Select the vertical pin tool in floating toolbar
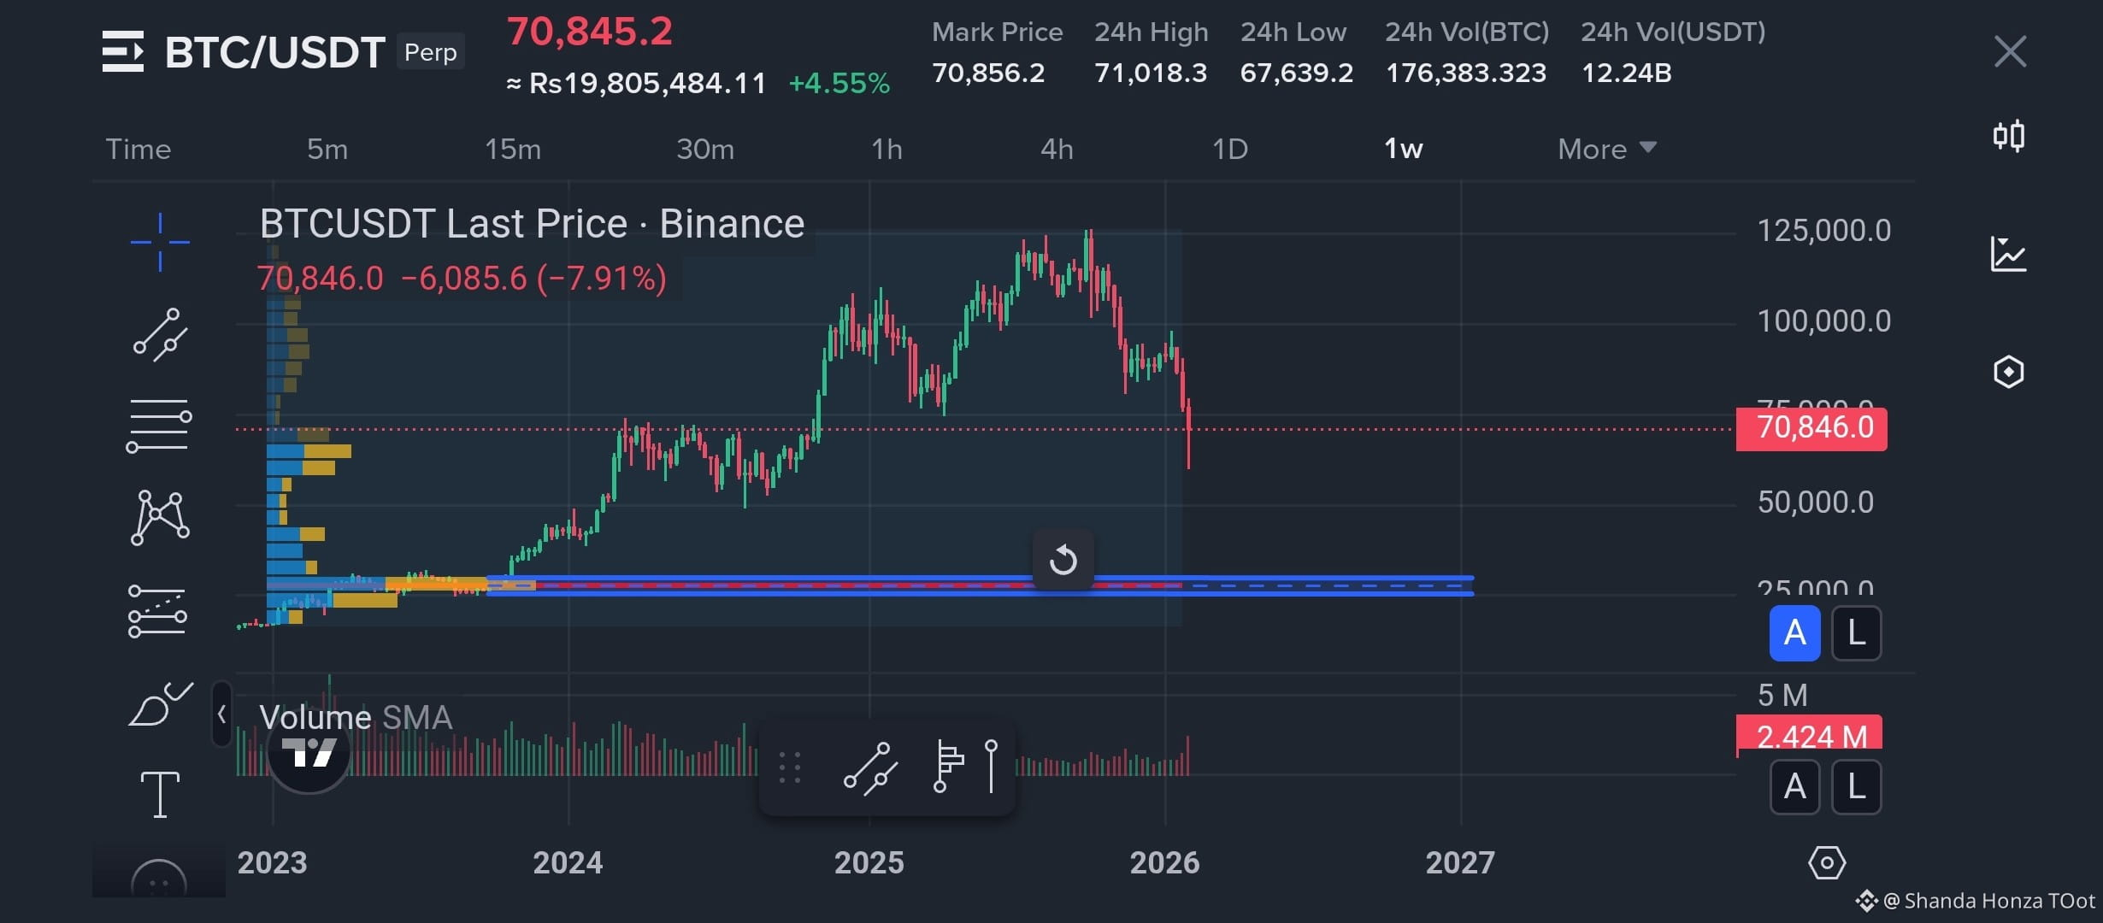2103x923 pixels. click(x=992, y=767)
